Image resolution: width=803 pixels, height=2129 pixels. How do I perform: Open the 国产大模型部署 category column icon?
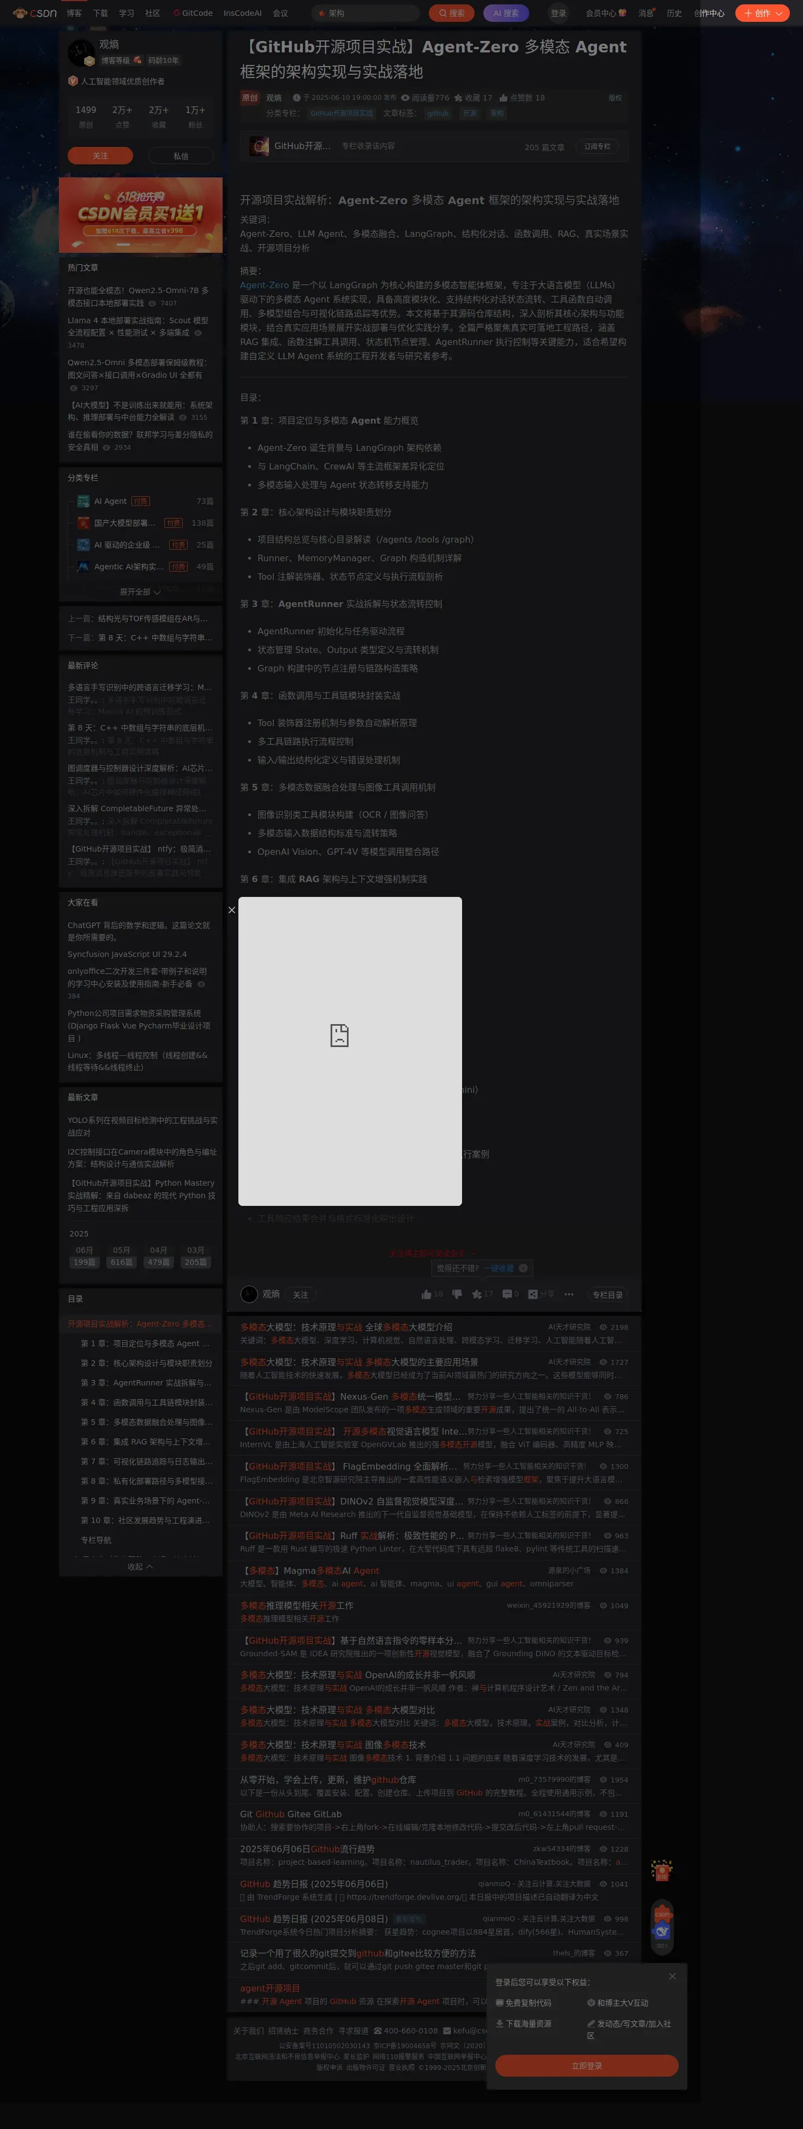click(x=82, y=522)
